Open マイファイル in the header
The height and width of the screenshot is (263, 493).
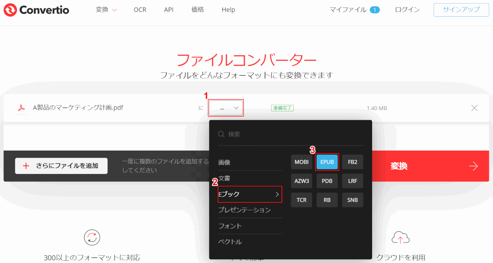354,10
